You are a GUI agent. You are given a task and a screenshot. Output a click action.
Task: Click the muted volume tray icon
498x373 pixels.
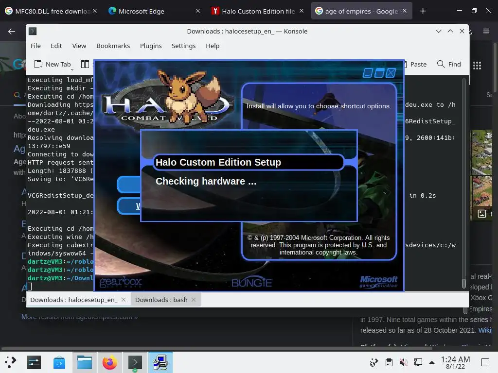403,362
